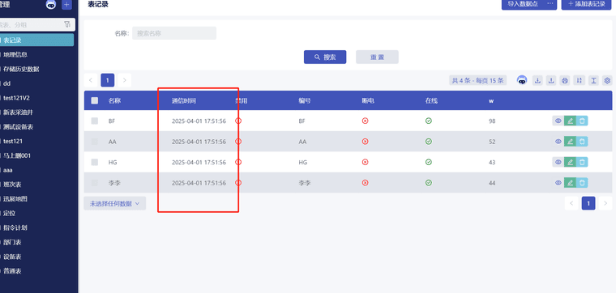
Task: Delete the AA record with the trash icon
Action: [x=582, y=142]
